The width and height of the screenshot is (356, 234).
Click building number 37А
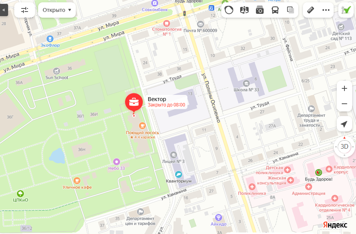coord(77,28)
